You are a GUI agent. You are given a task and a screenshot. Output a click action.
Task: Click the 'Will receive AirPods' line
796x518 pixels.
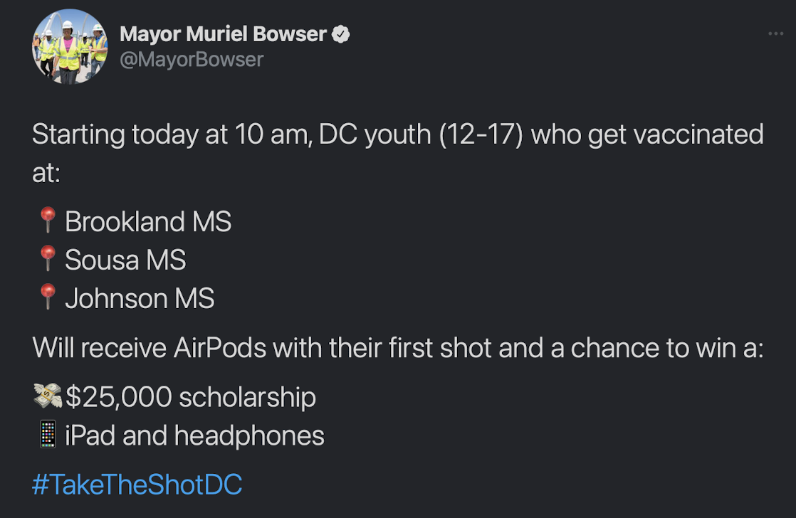click(x=397, y=348)
